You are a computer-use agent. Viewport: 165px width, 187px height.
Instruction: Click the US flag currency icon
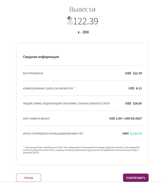[70, 19]
